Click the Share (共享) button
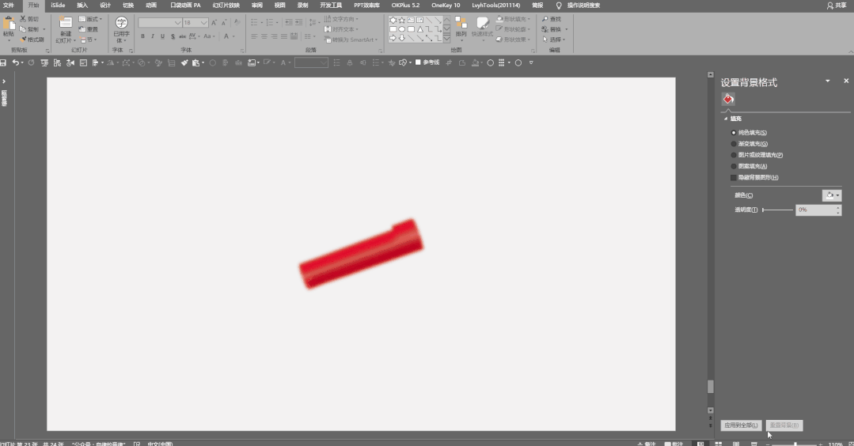 pyautogui.click(x=836, y=5)
